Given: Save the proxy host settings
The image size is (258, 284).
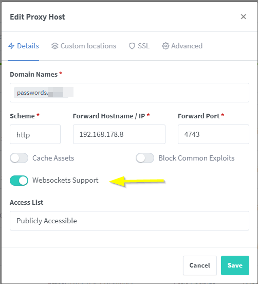Looking at the screenshot, I should 235,265.
